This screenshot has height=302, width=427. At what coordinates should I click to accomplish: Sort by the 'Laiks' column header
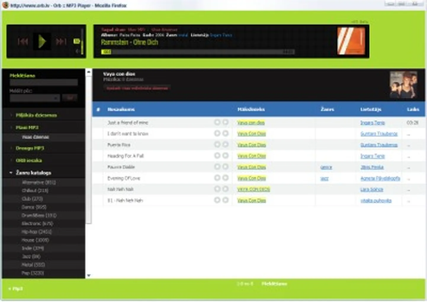413,110
